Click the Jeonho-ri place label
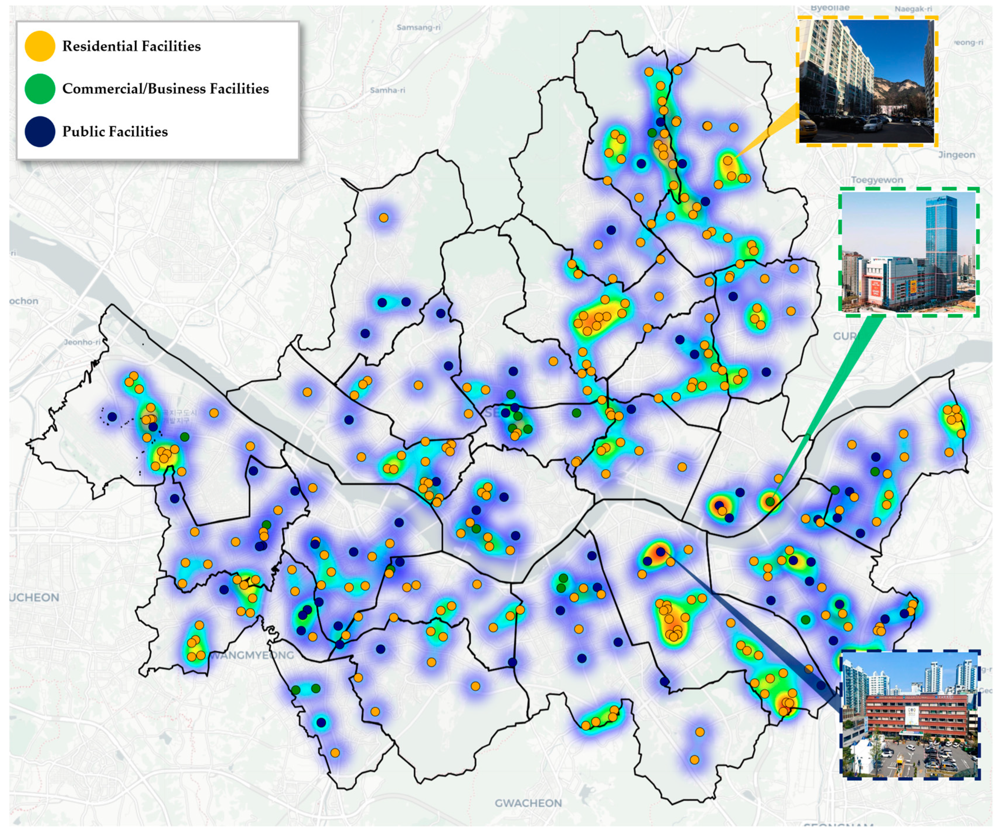Screen dimensions: 997x830 [x=82, y=342]
